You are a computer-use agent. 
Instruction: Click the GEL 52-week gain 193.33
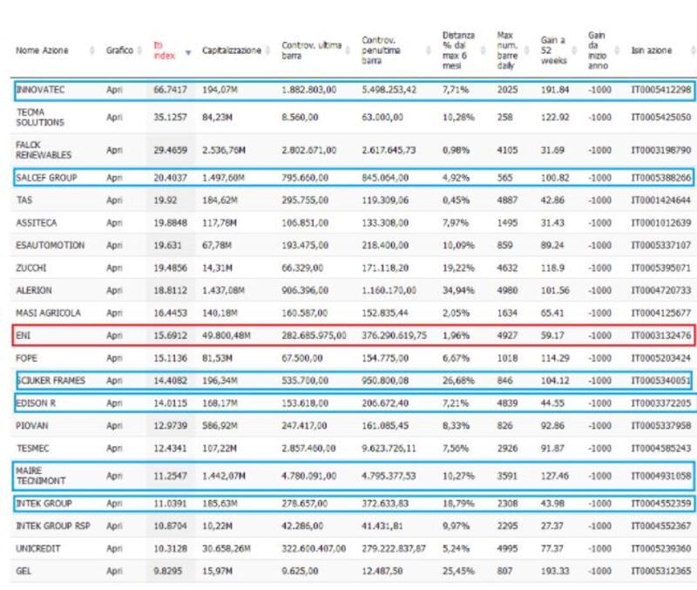[555, 572]
